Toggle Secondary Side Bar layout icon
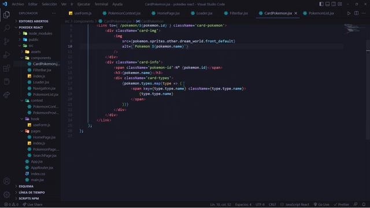This screenshot has width=370, height=208. [x=334, y=4]
